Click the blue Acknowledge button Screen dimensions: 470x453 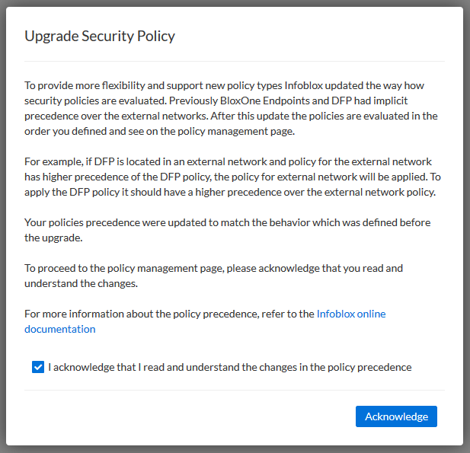(396, 416)
